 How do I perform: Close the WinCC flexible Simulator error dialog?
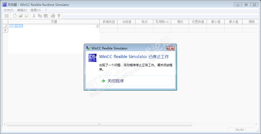point(170,48)
